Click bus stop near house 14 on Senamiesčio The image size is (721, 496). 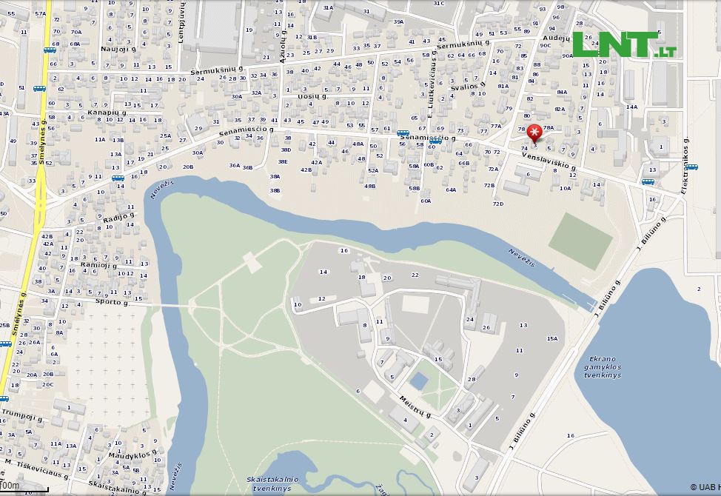118,178
